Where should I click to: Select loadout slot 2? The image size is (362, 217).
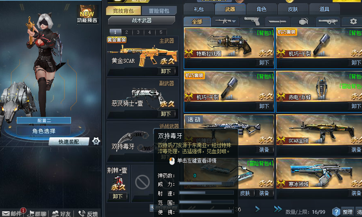click(127, 32)
